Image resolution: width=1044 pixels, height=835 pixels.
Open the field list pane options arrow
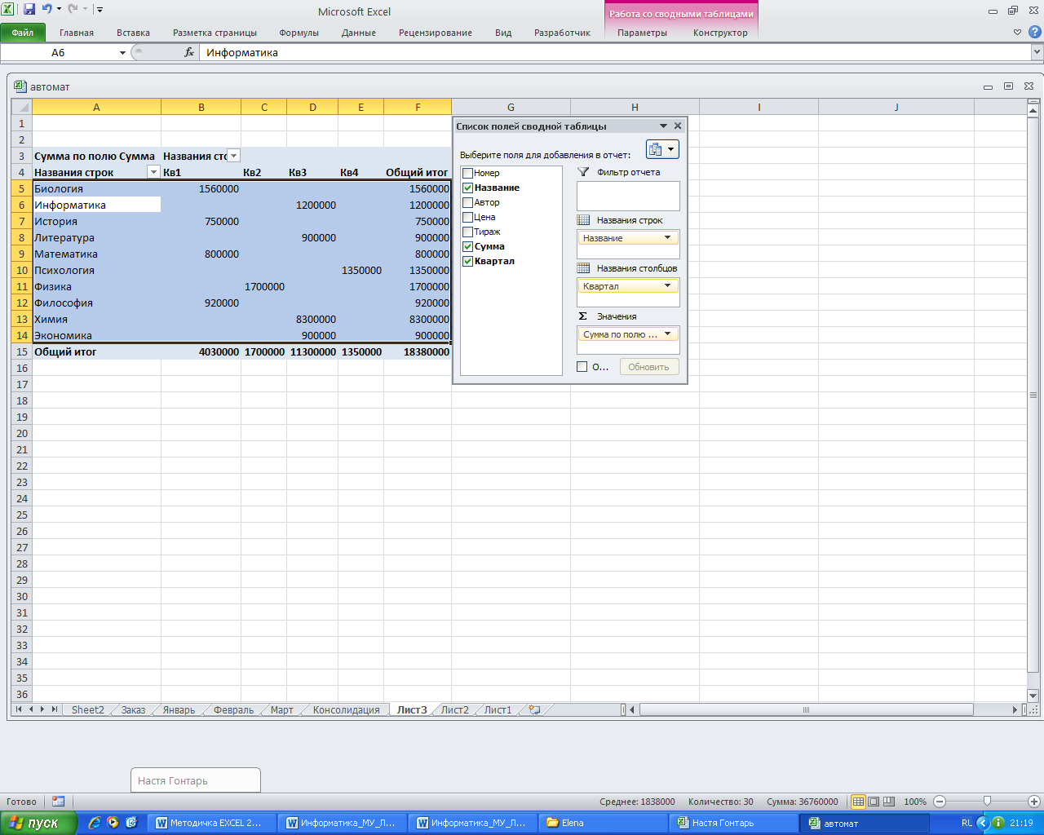pyautogui.click(x=663, y=126)
